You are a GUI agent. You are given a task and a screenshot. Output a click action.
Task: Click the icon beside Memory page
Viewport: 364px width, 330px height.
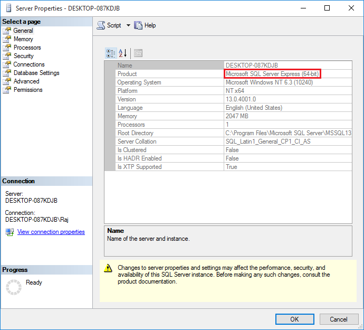click(x=7, y=39)
